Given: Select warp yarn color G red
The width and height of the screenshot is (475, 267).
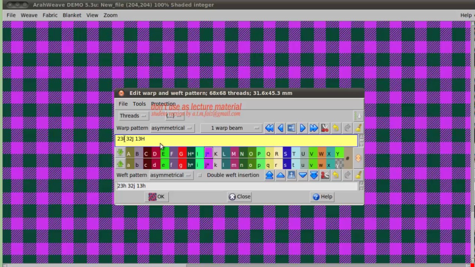Looking at the screenshot, I should [181, 154].
